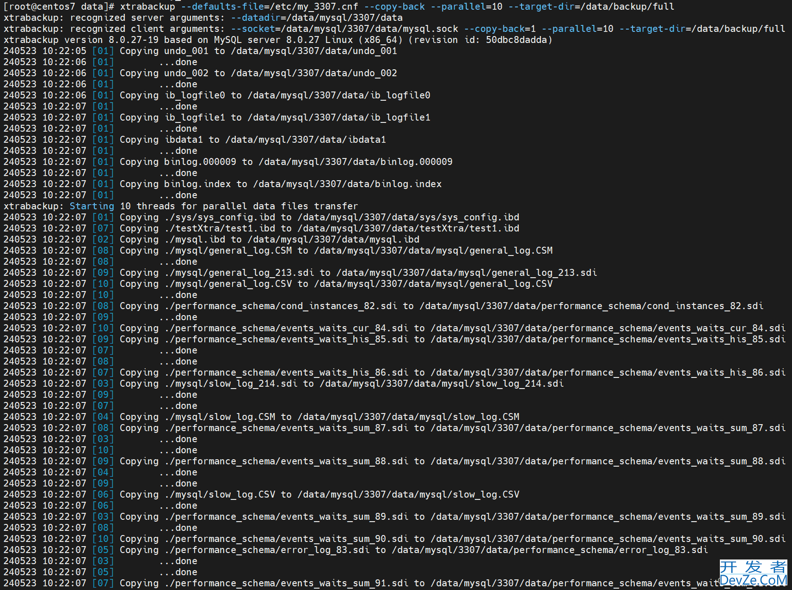Select the cond_instances_82.sdi copying line
792x590 pixels.
pyautogui.click(x=383, y=306)
